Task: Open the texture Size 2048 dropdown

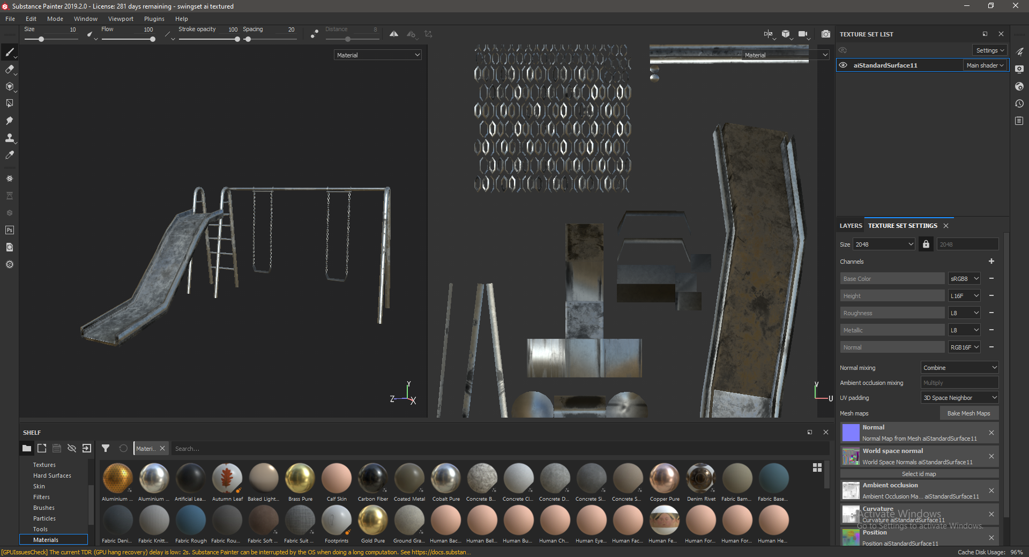Action: click(x=884, y=244)
